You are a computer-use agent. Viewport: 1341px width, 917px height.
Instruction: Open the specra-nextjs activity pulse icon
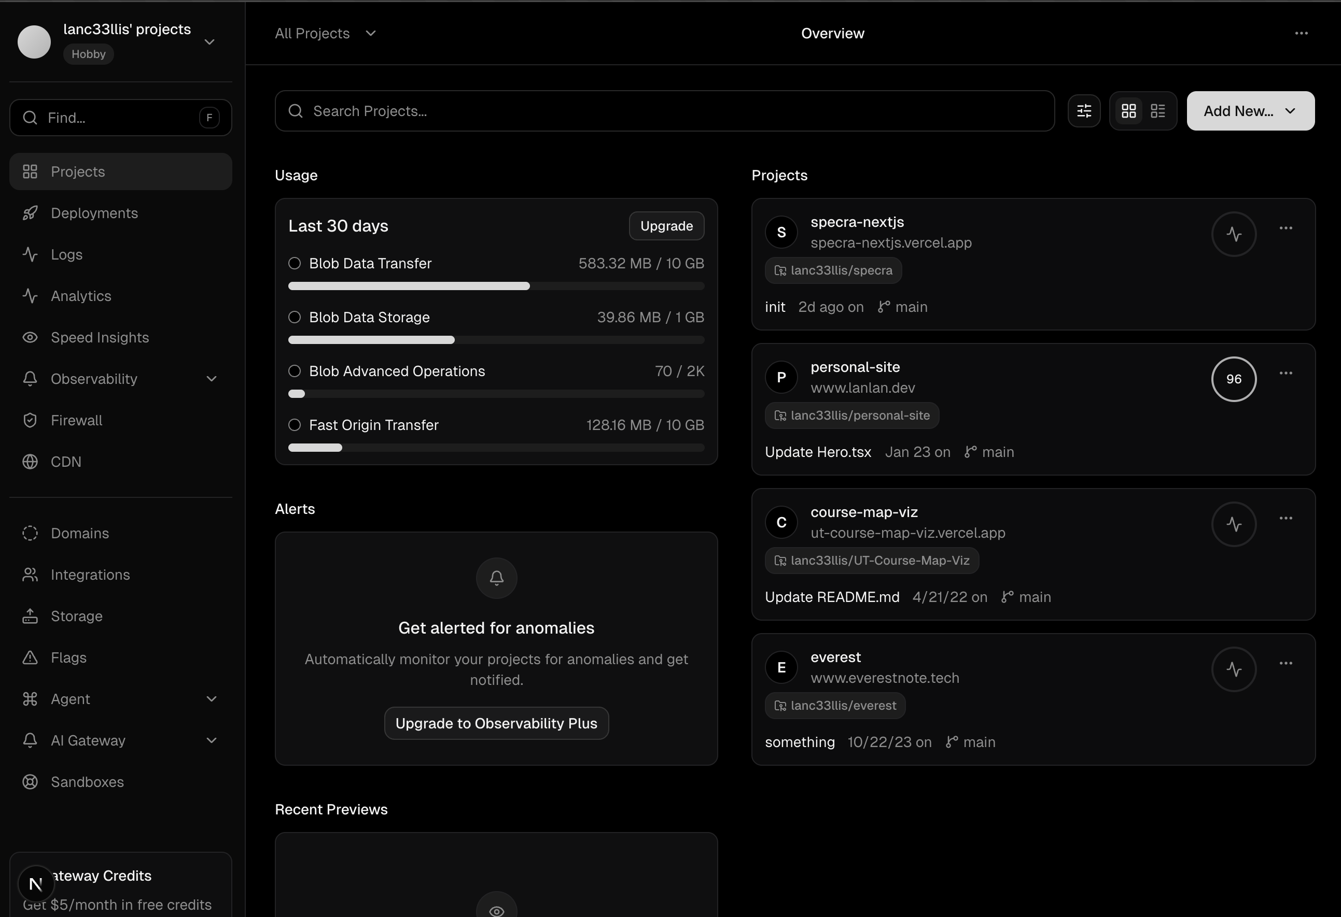[x=1233, y=234]
